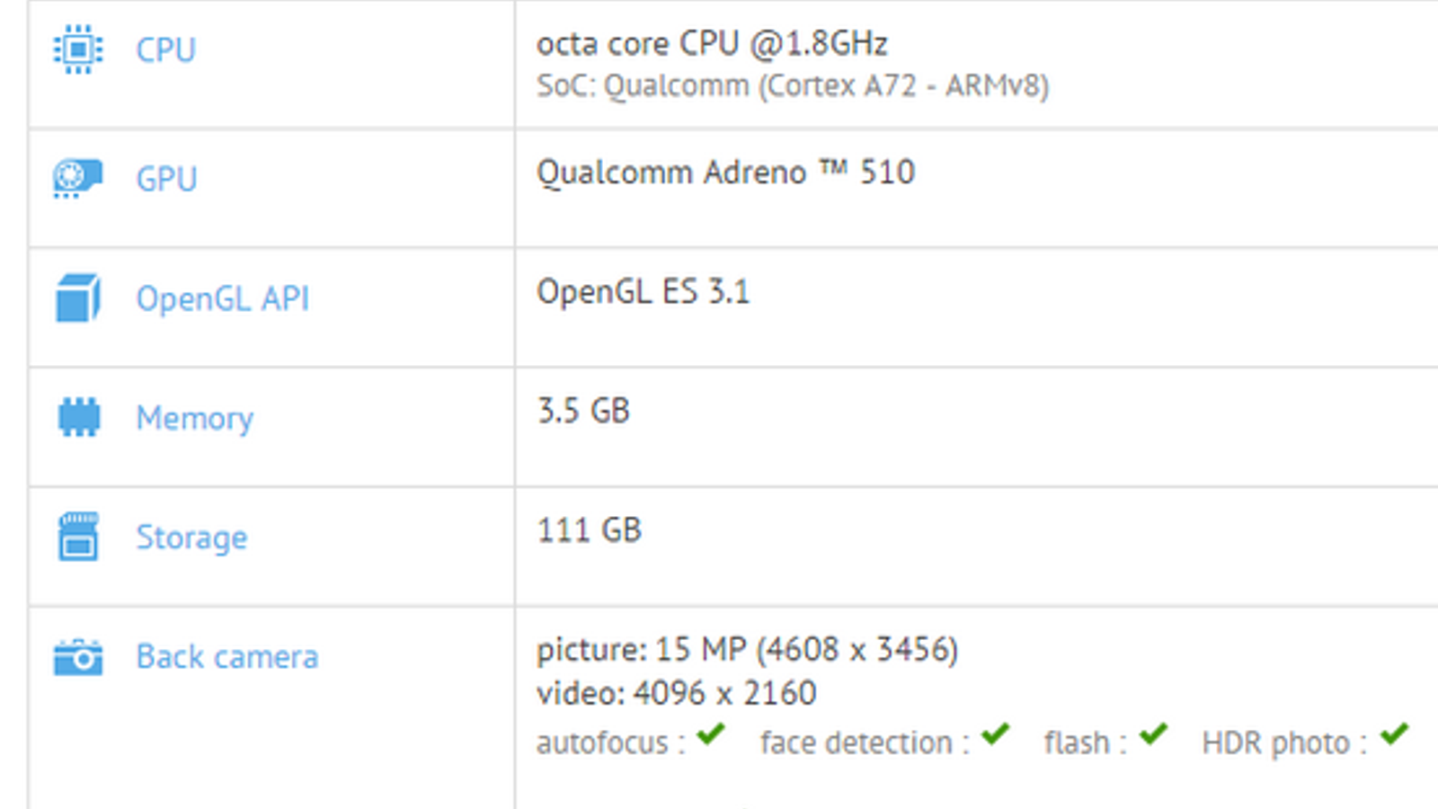Click the Back camera label
Viewport: 1438px width, 809px height.
point(226,657)
